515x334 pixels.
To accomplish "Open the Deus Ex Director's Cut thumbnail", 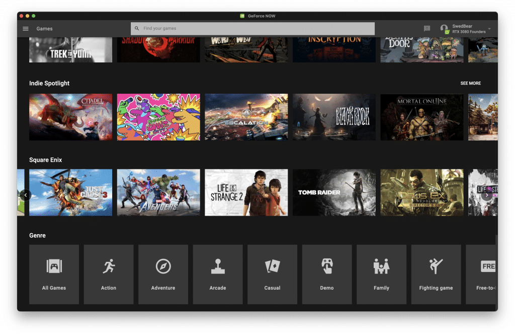I will point(422,192).
